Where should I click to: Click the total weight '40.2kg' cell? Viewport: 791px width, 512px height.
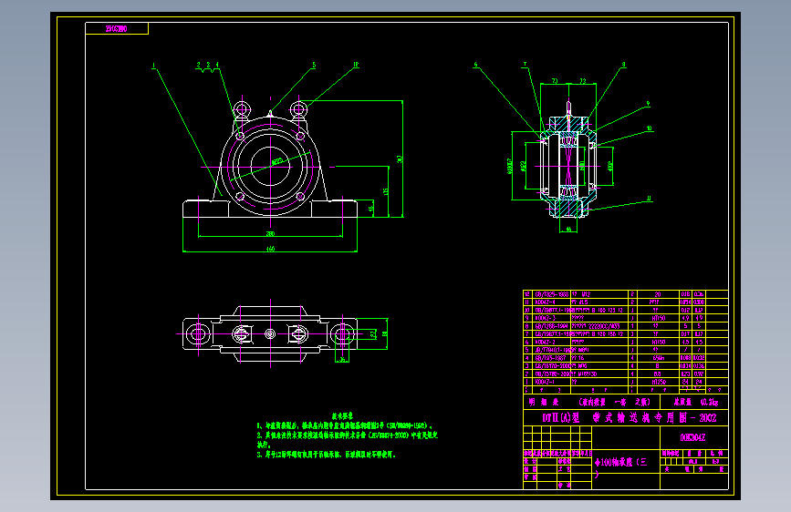tap(709, 402)
